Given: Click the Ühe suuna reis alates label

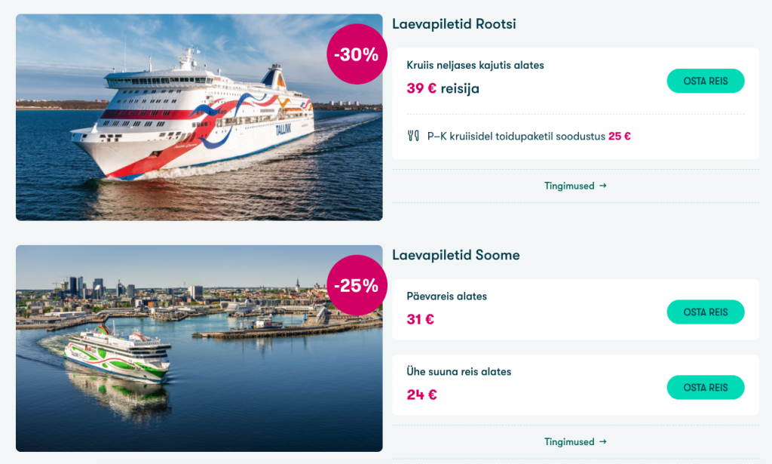Looking at the screenshot, I should click(458, 372).
